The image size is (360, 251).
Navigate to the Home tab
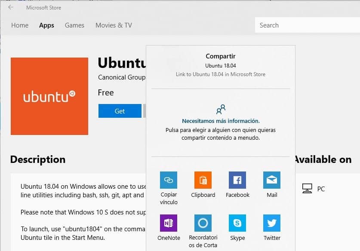pos(19,25)
